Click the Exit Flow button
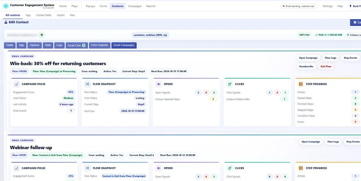Screen dimensions: 361x181 click(x=326, y=66)
